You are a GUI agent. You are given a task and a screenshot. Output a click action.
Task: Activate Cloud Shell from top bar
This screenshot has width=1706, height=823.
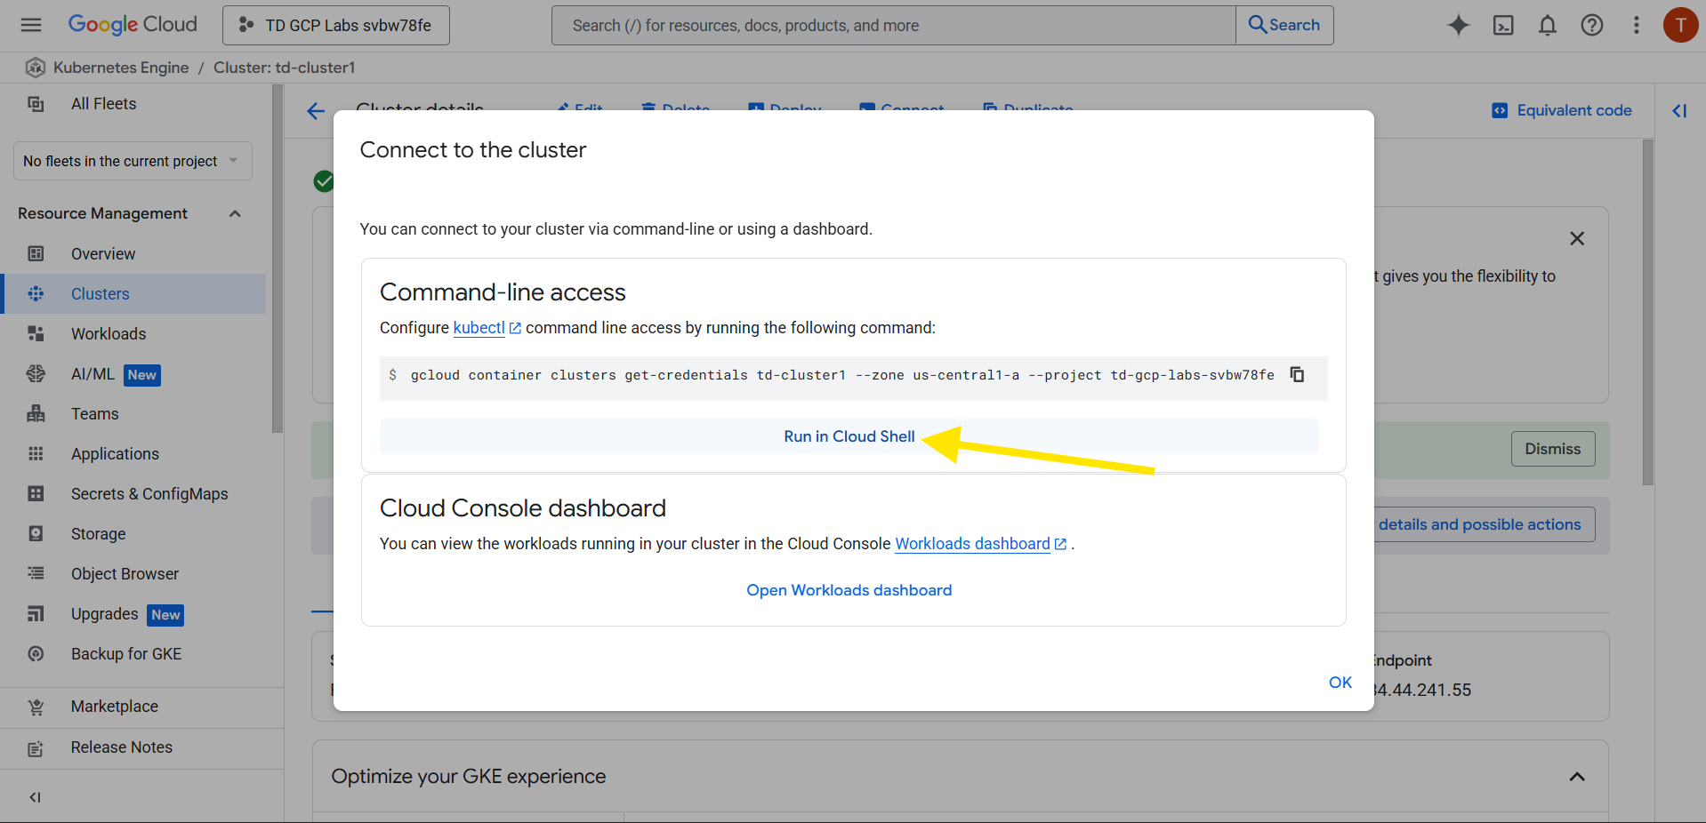coord(1503,25)
